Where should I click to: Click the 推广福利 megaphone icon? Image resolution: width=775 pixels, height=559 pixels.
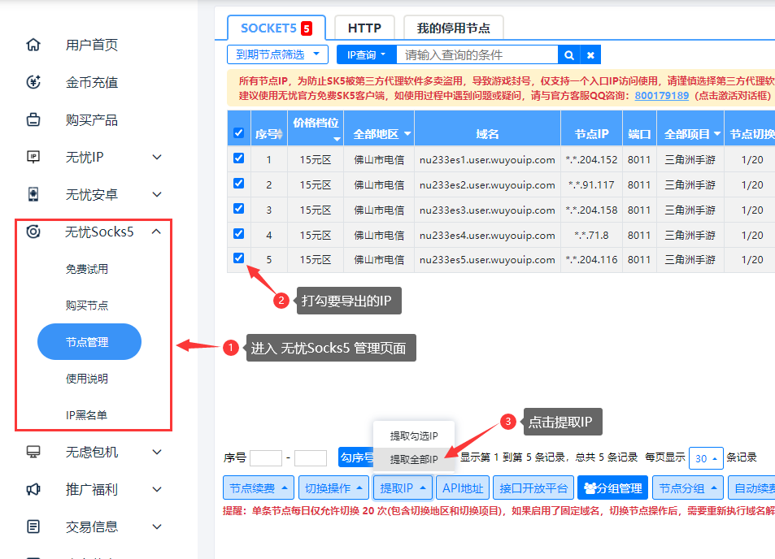33,489
